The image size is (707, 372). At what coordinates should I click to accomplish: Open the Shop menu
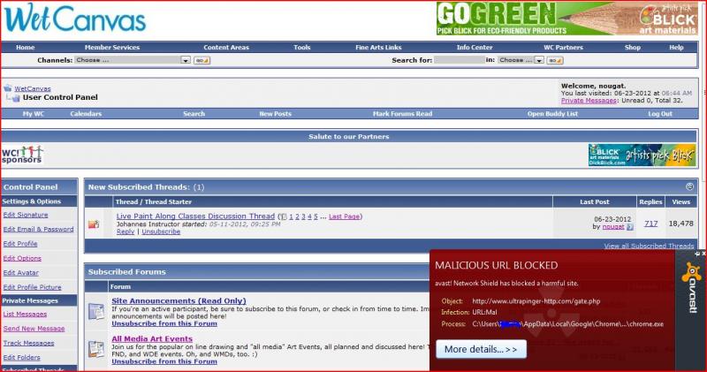pos(632,48)
